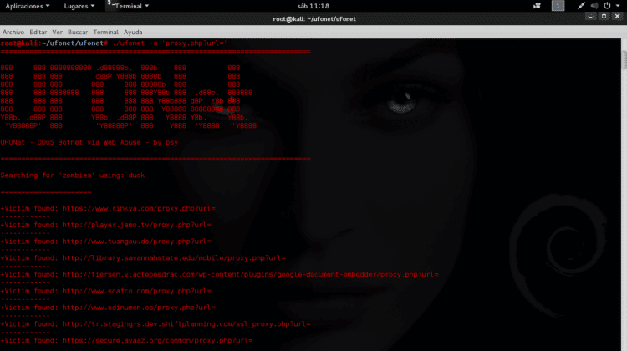Click the shiftplanning.com ssl_proxy URL line
Viewport: 627px width, 351px height.
155,323
